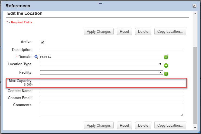201x134 pixels.
Task: Add new Domain with green plus icon
Action: coord(166,57)
